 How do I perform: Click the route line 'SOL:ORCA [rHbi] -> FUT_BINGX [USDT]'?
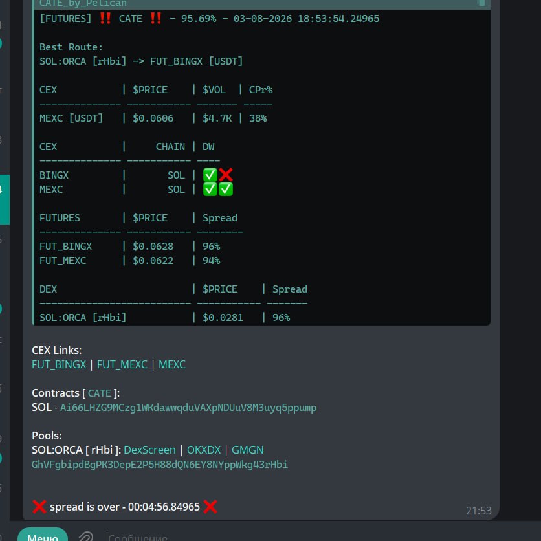(141, 61)
